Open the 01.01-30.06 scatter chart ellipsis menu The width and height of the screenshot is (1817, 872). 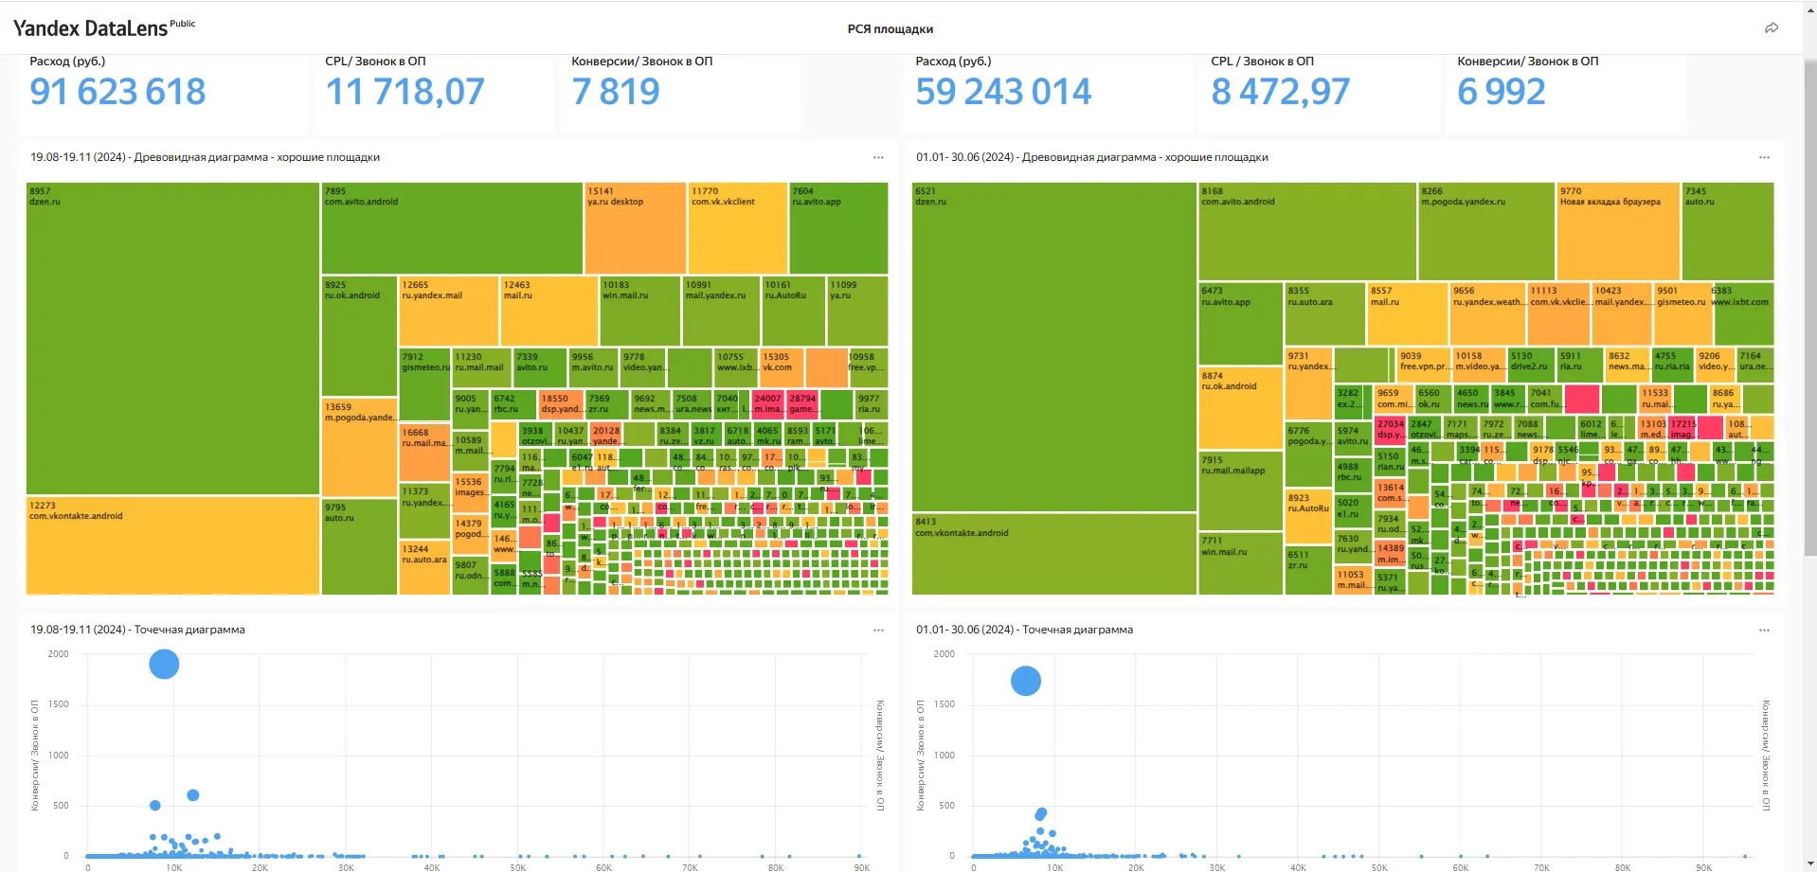(1764, 630)
